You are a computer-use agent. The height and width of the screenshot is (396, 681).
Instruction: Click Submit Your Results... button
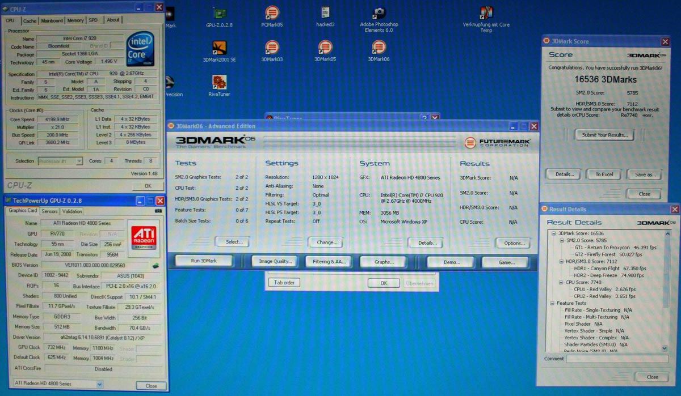[604, 135]
